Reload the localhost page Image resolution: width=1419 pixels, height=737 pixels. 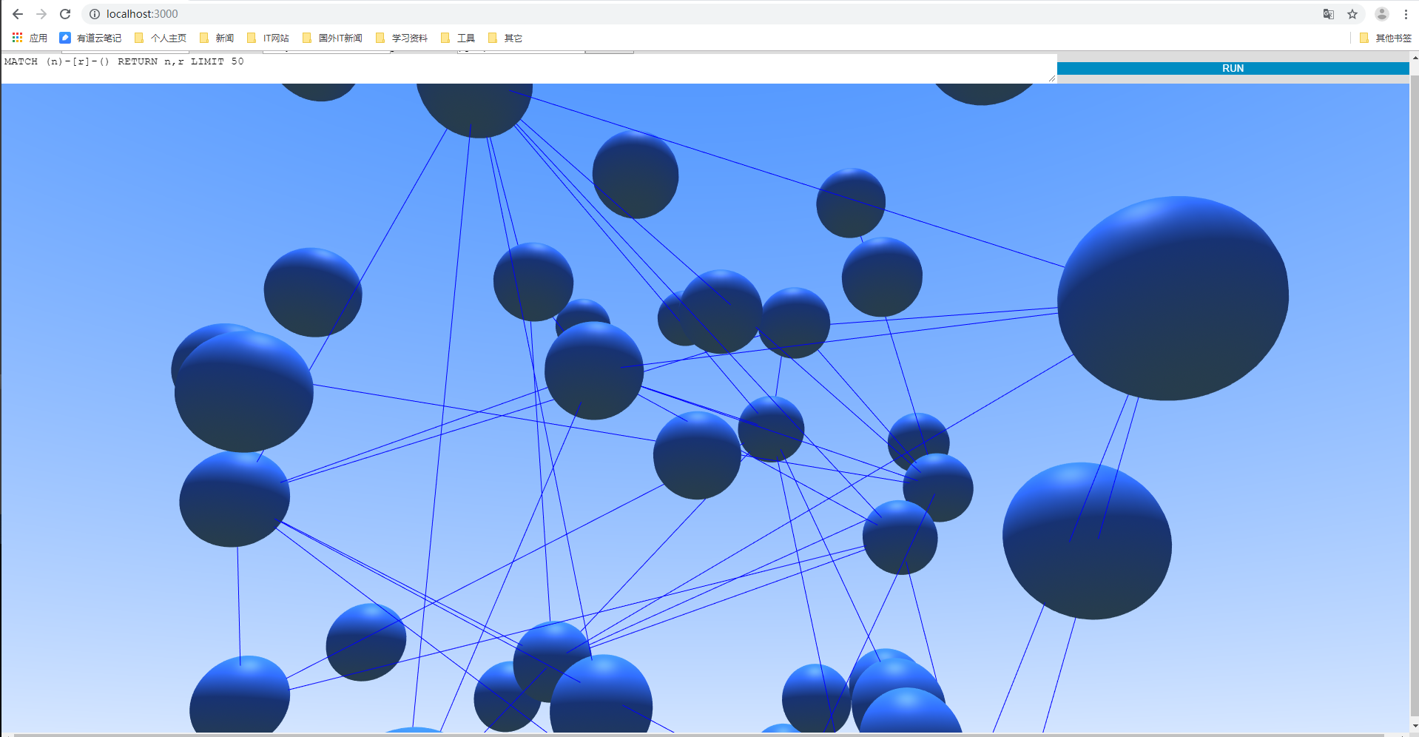[x=65, y=14]
